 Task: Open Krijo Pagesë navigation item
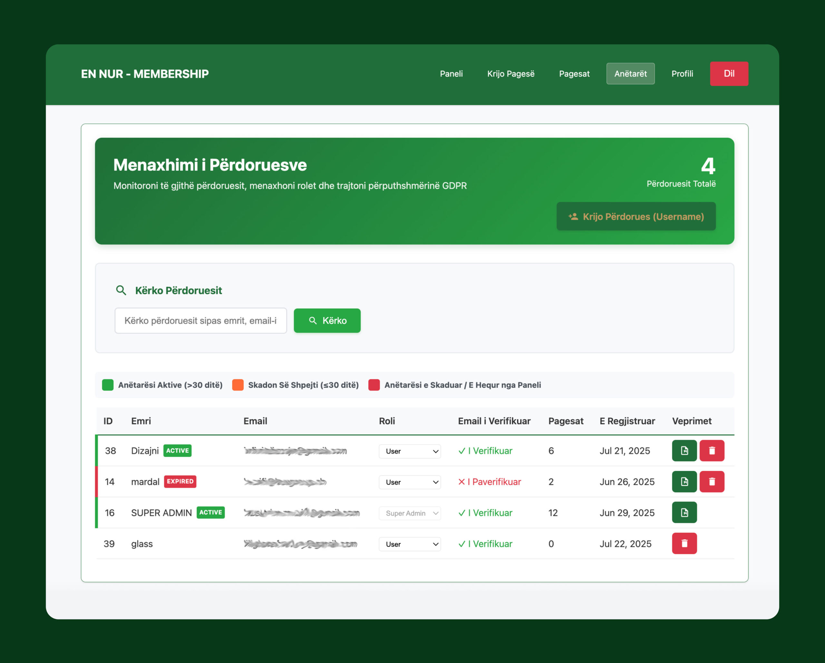tap(510, 74)
